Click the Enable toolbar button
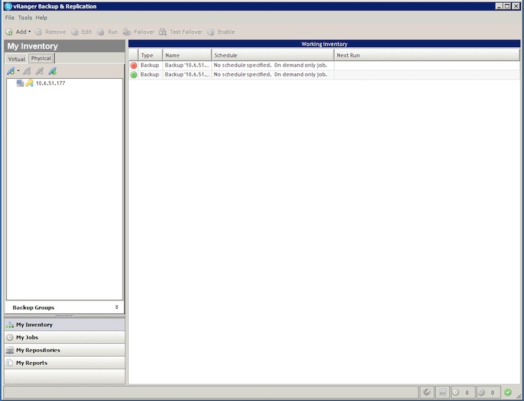Image resolution: width=524 pixels, height=401 pixels. click(221, 32)
